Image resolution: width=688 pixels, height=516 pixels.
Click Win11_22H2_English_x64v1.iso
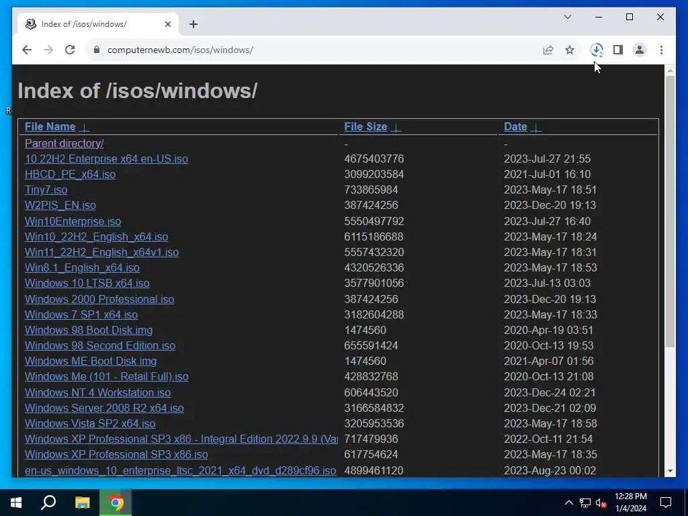tap(102, 253)
